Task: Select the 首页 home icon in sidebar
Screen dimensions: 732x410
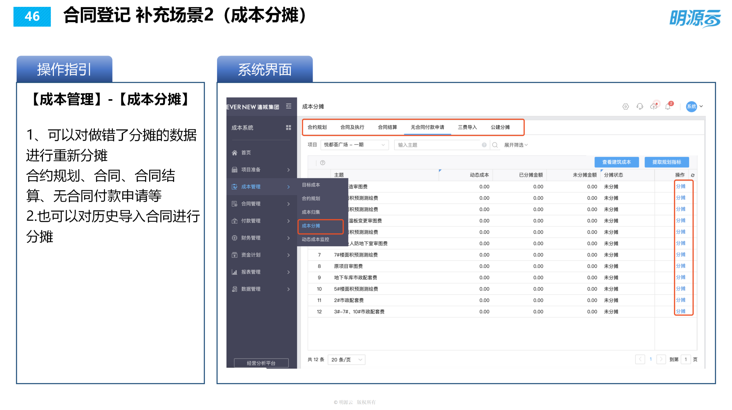Action: 234,153
